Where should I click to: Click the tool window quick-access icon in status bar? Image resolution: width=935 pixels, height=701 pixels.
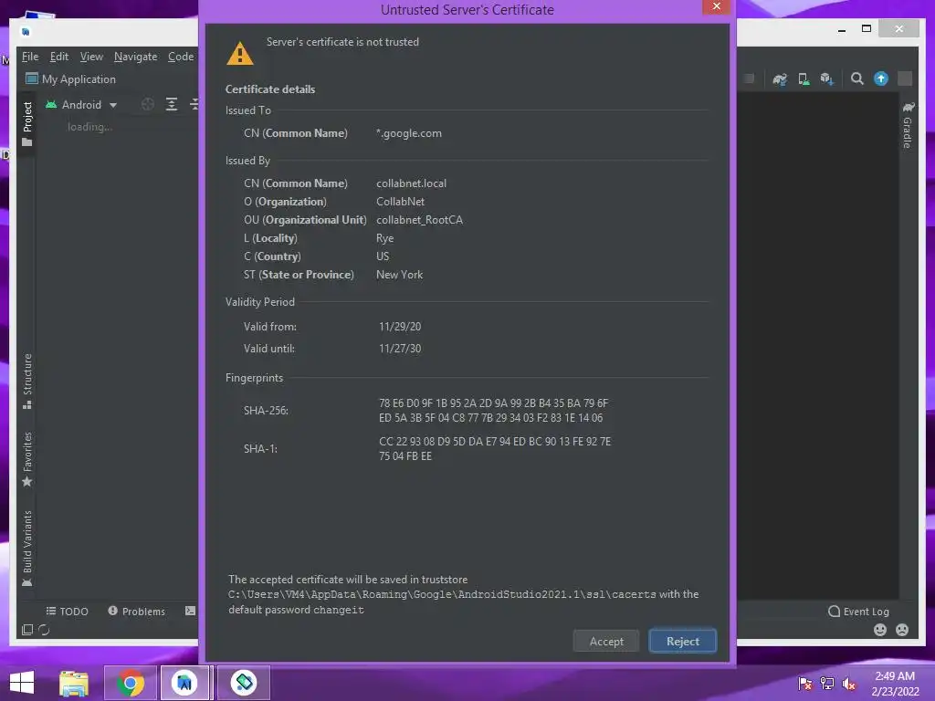26,630
